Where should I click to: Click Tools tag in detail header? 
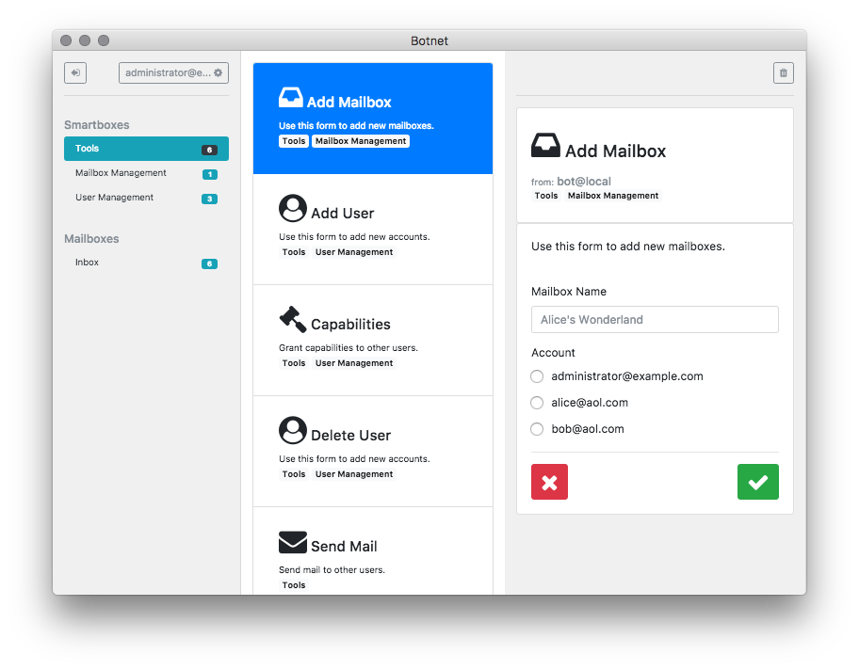click(546, 196)
